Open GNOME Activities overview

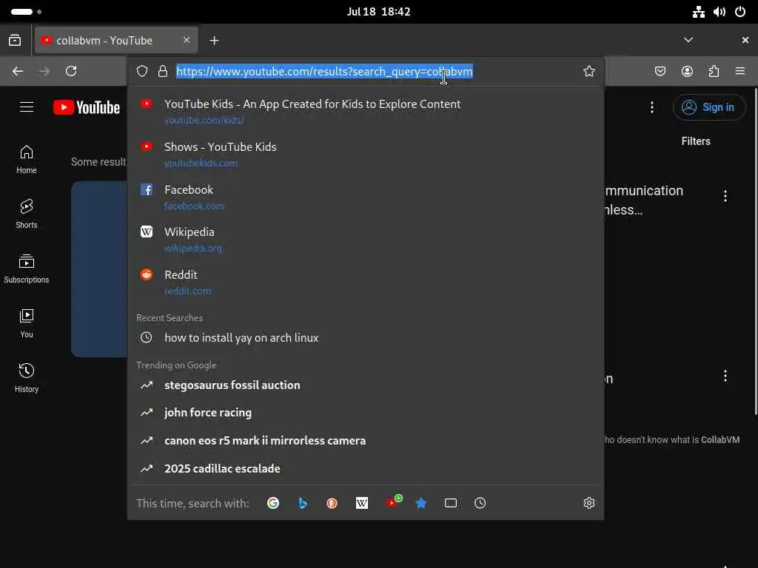click(x=26, y=12)
